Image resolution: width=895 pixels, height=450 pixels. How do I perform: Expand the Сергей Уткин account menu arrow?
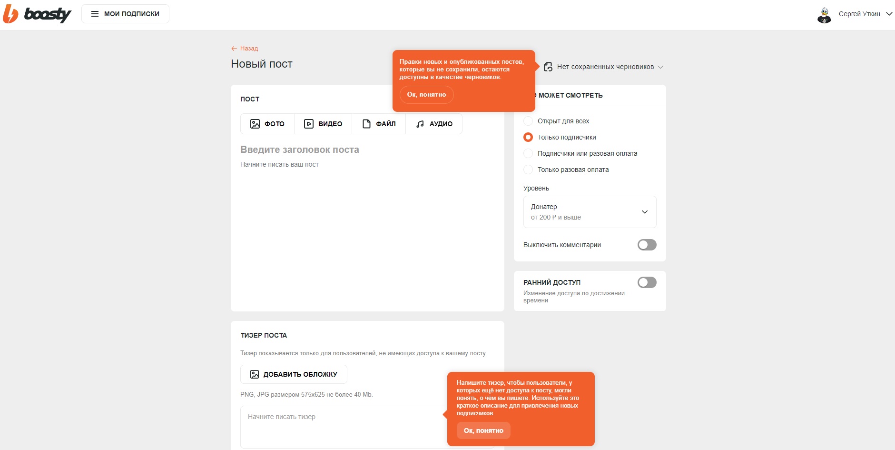click(889, 14)
